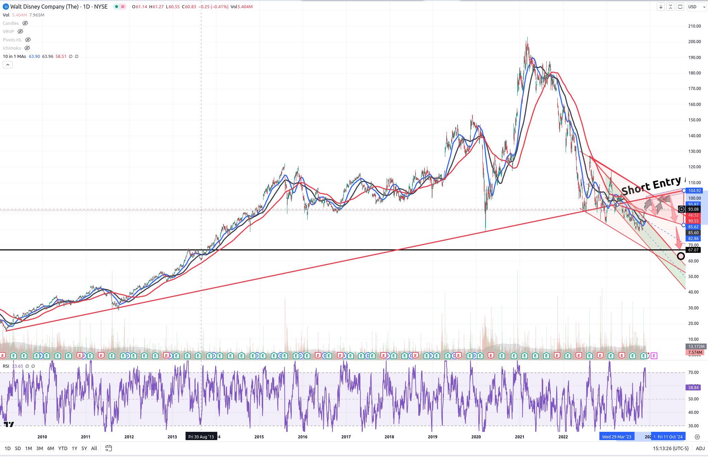Click the down arrow button near USD
This screenshot has width=708, height=457.
[x=660, y=7]
